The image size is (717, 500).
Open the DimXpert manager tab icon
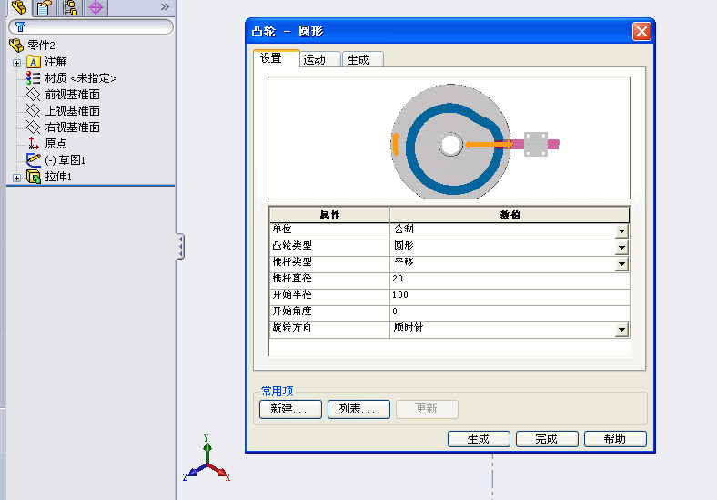click(x=96, y=7)
